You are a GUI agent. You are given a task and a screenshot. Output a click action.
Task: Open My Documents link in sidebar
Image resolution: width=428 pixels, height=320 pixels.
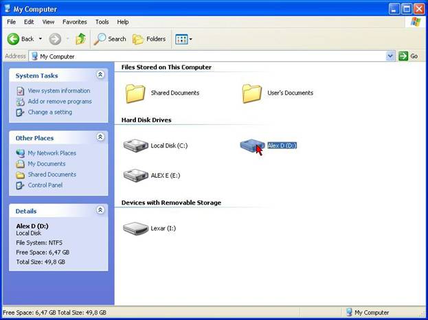[x=47, y=163]
